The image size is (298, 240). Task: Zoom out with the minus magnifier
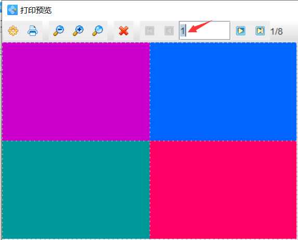(59, 31)
